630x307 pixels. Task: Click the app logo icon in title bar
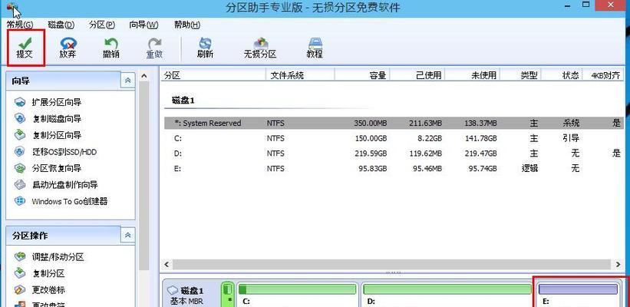(12, 8)
